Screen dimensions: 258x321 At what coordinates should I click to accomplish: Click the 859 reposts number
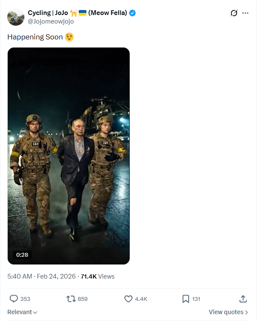coord(83,299)
